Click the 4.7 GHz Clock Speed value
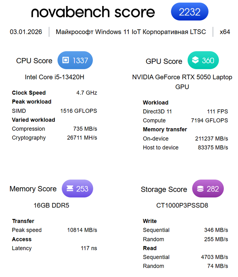Image resolution: width=238 pixels, height=277 pixels. click(x=87, y=93)
